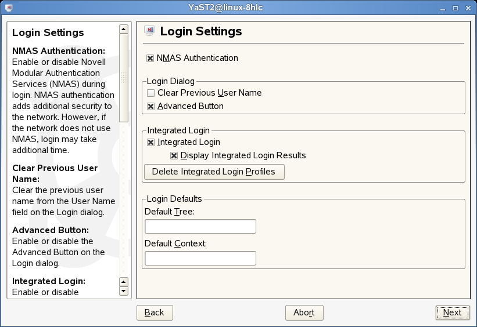Viewport: 477px width, 327px height.
Task: Click the Login Settings header icon
Action: coord(149,31)
